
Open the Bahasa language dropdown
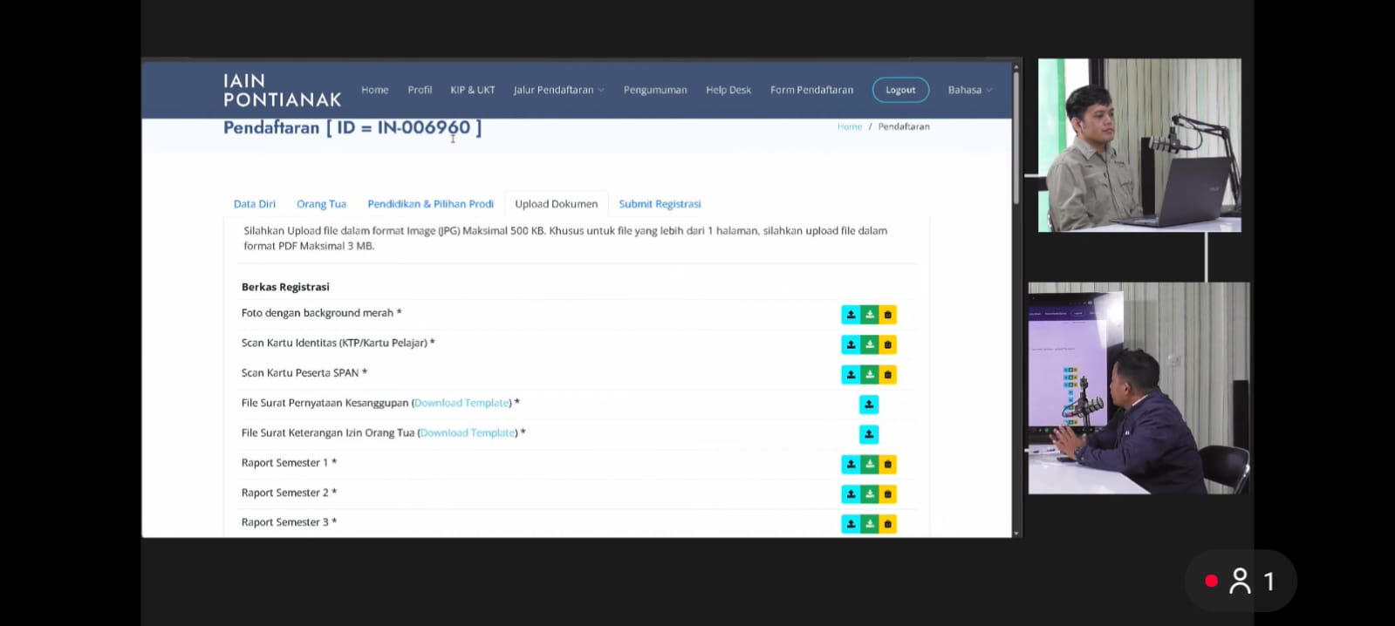969,90
